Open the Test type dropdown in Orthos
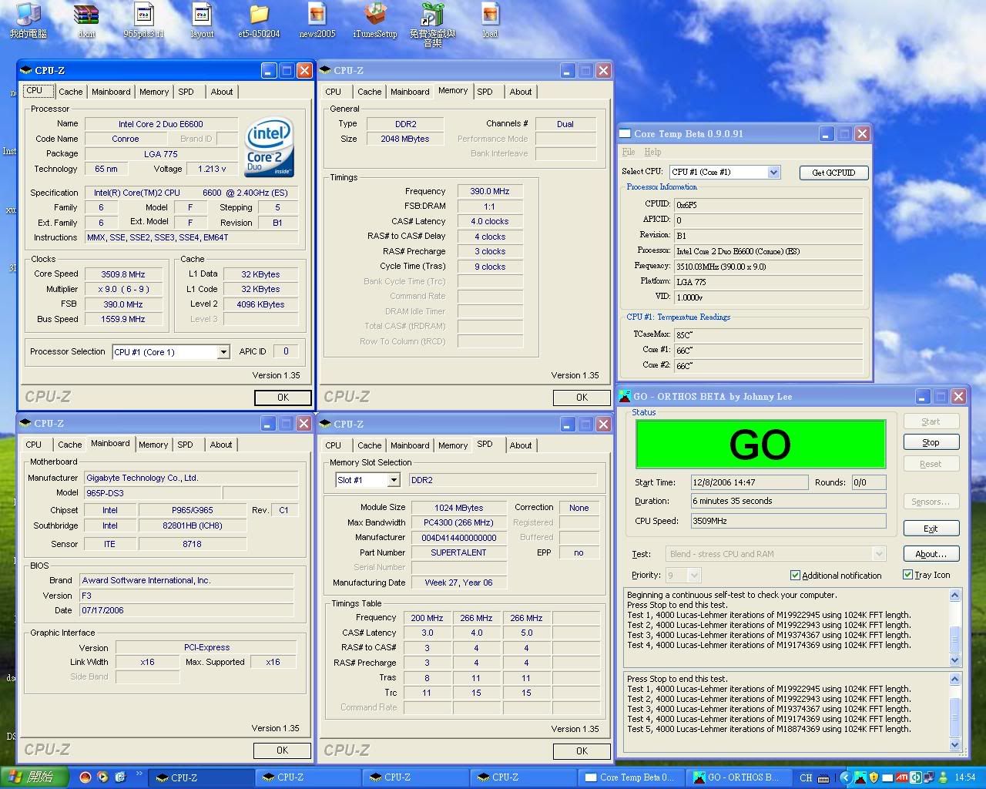986x789 pixels. (878, 554)
